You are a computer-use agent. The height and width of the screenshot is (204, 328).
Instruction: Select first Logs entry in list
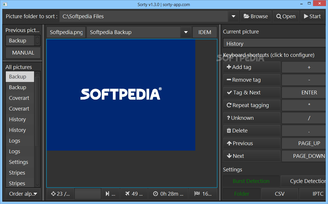(20, 141)
